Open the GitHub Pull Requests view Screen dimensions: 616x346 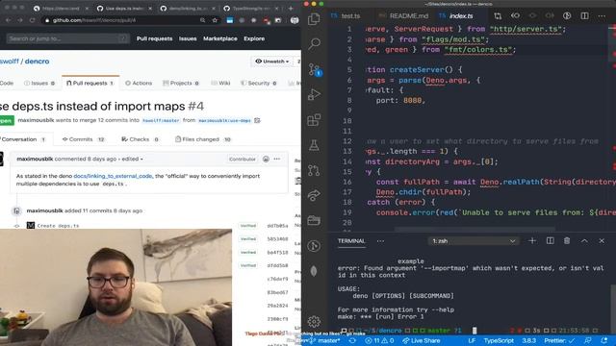(314, 170)
